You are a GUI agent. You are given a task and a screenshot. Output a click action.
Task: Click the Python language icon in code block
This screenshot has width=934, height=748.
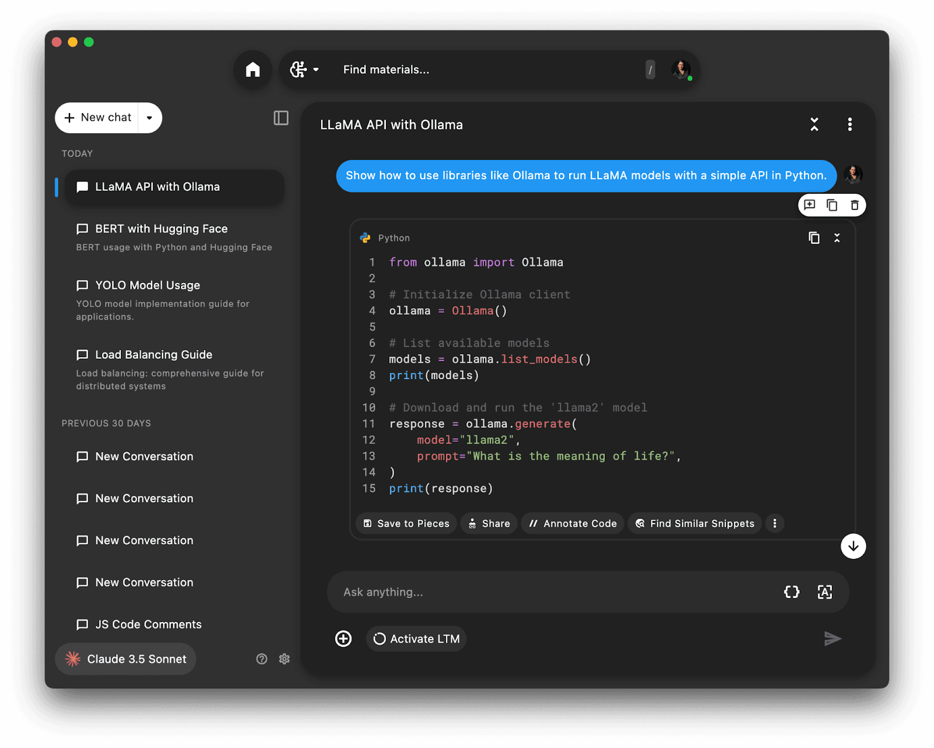365,238
